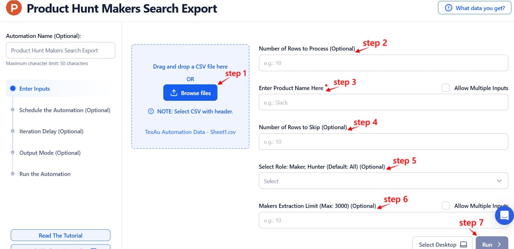The width and height of the screenshot is (514, 249).
Task: Go to Schedule the Automation step
Action: (x=65, y=110)
